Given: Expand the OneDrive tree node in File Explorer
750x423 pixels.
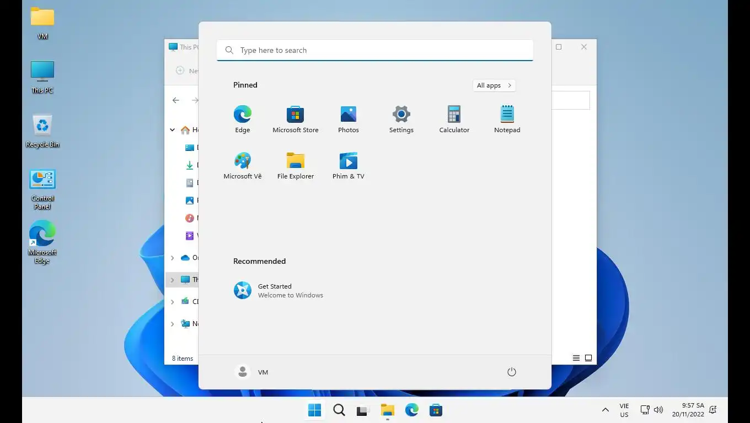Looking at the screenshot, I should pyautogui.click(x=172, y=258).
